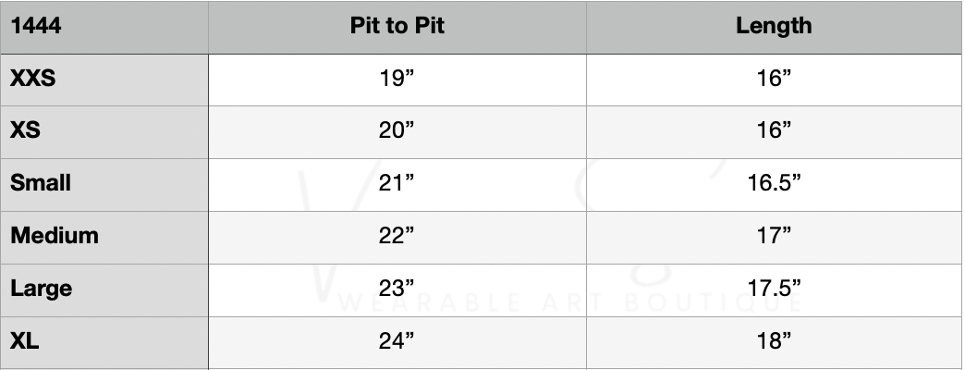965x370 pixels.
Task: Click the XXS length value 16”
Action: tap(774, 79)
